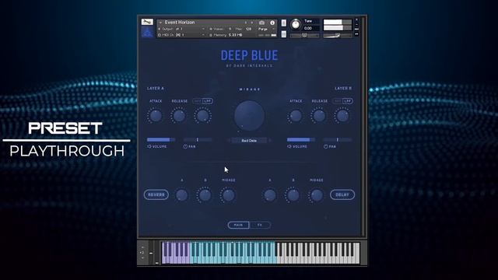Adjust the Layer B Release knob
The image size is (498, 280).
(x=319, y=116)
